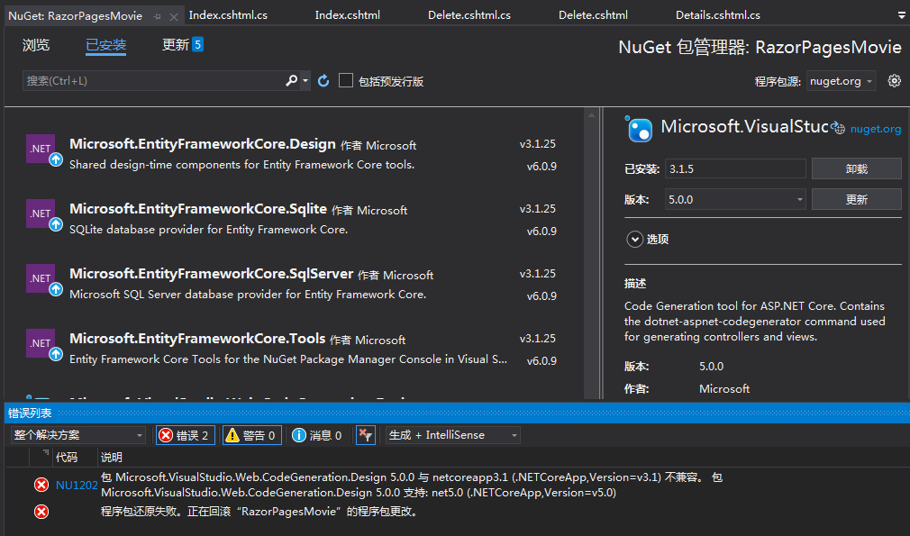Open NuGet package source settings gear
Image resolution: width=910 pixels, height=536 pixels.
[895, 81]
